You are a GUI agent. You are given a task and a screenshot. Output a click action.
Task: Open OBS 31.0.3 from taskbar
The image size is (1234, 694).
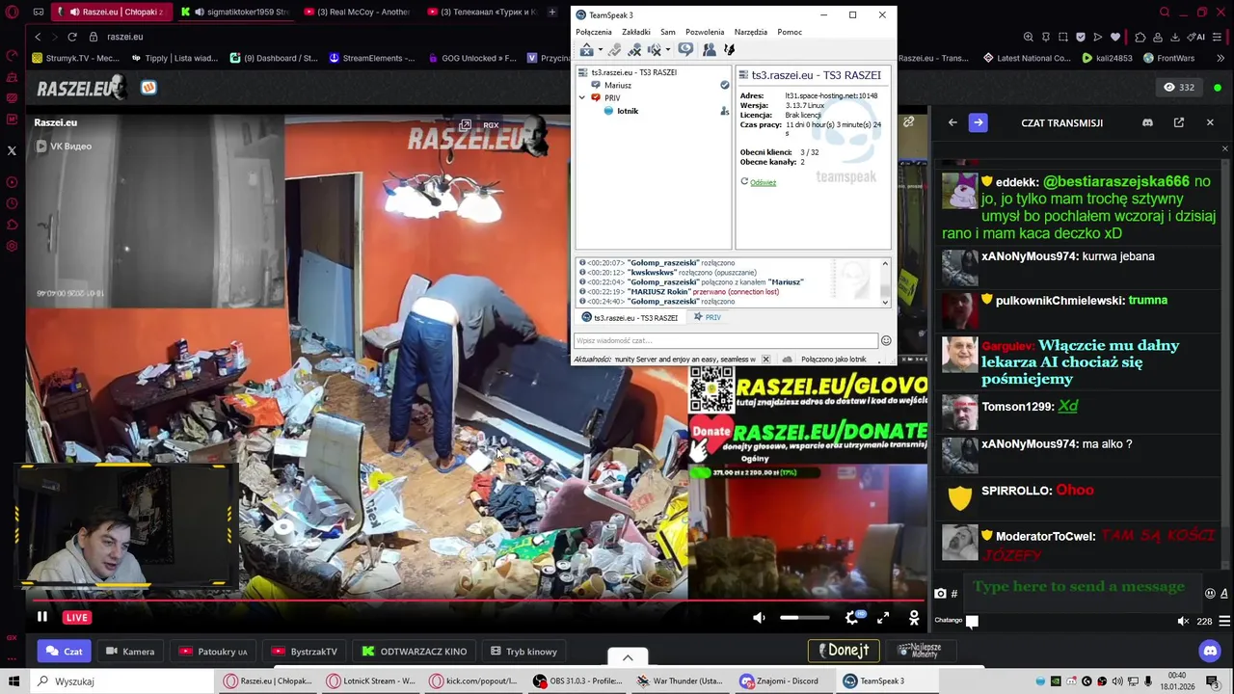578,681
